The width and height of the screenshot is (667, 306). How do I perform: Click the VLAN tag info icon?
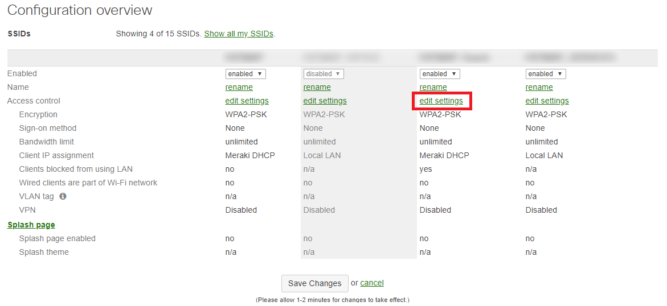(x=63, y=196)
